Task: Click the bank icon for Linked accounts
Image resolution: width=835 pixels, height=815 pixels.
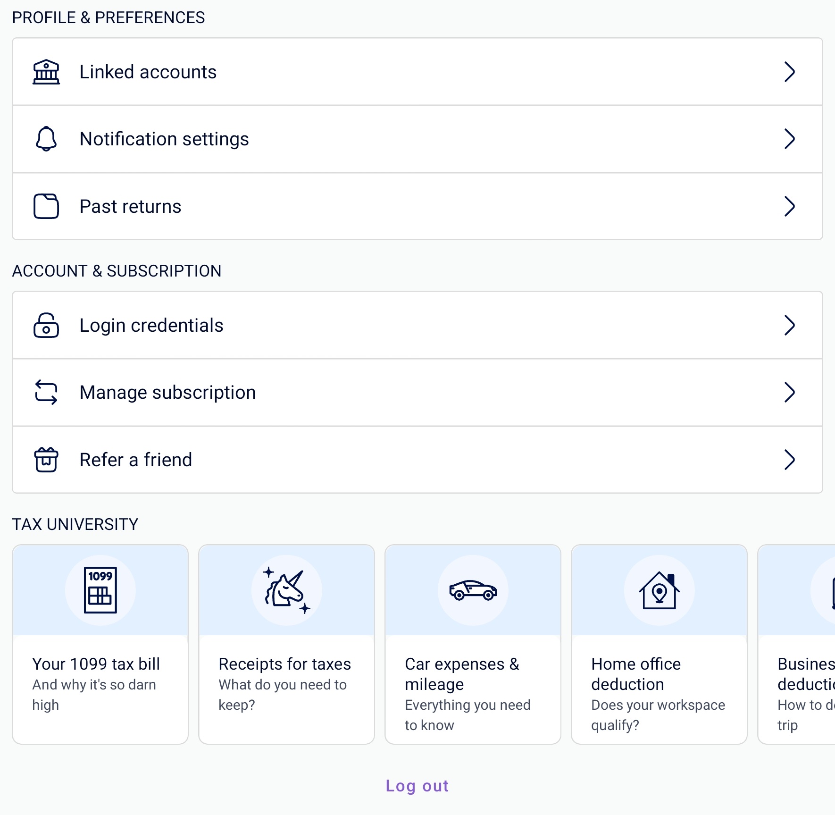Action: point(46,72)
